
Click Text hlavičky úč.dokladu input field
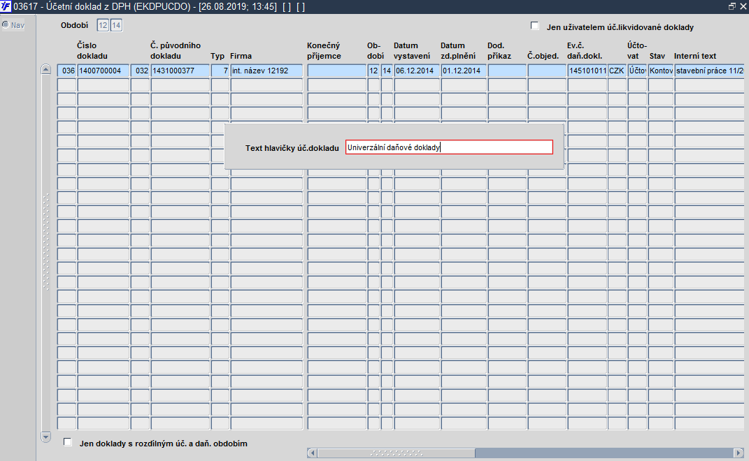[449, 147]
